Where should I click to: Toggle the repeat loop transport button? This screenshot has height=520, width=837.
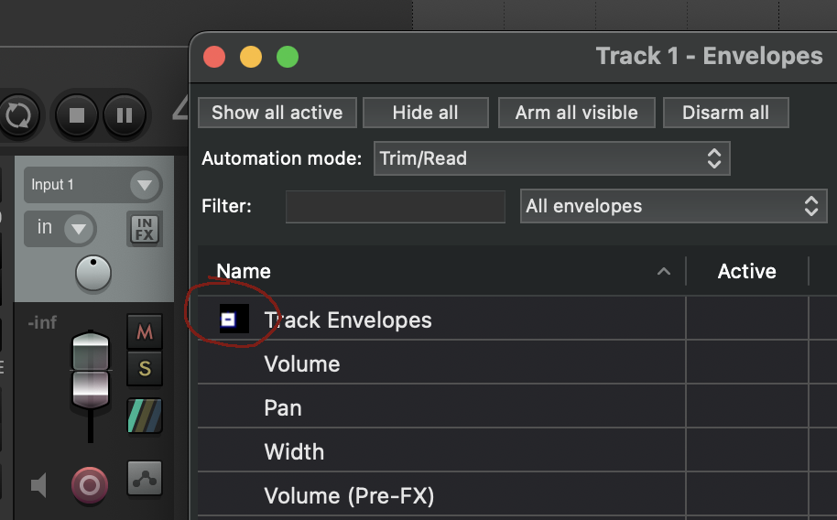click(x=17, y=115)
